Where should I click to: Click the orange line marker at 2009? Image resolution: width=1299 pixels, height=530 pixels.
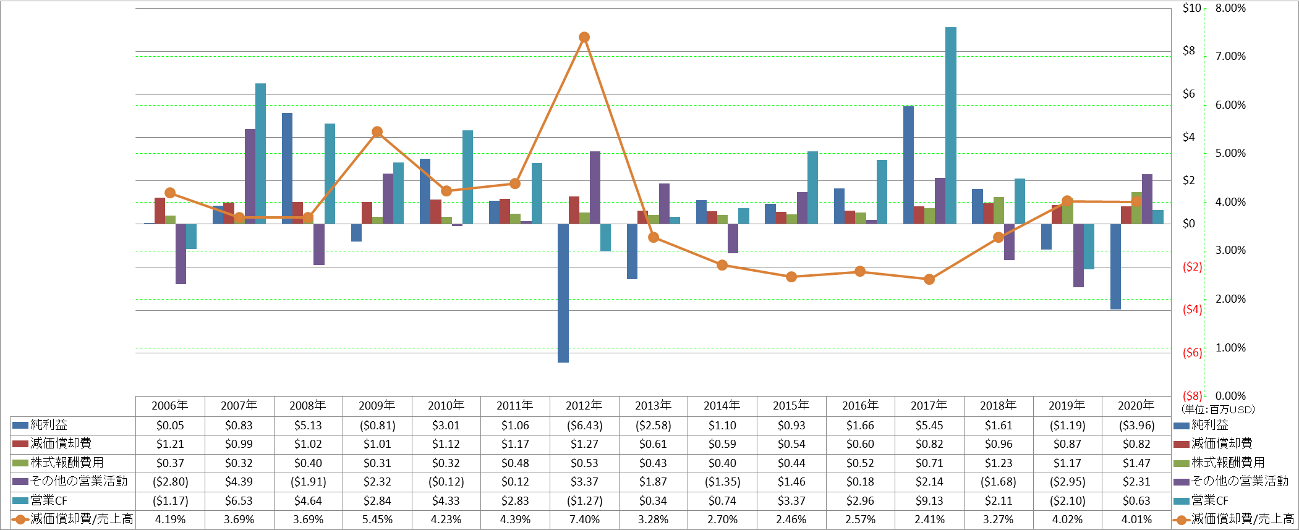(x=377, y=132)
